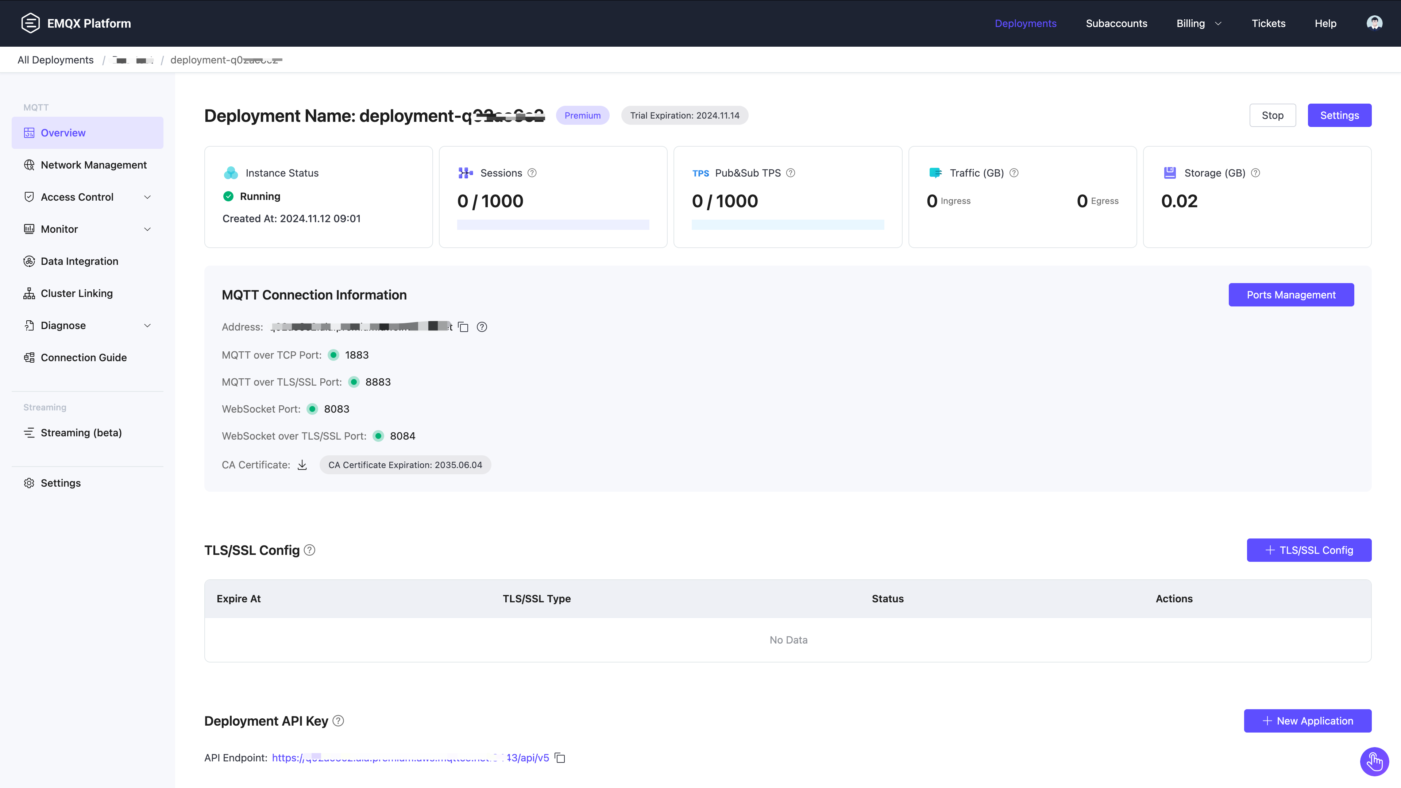Open Connection Guide in the sidebar
The width and height of the screenshot is (1401, 788).
[x=88, y=357]
